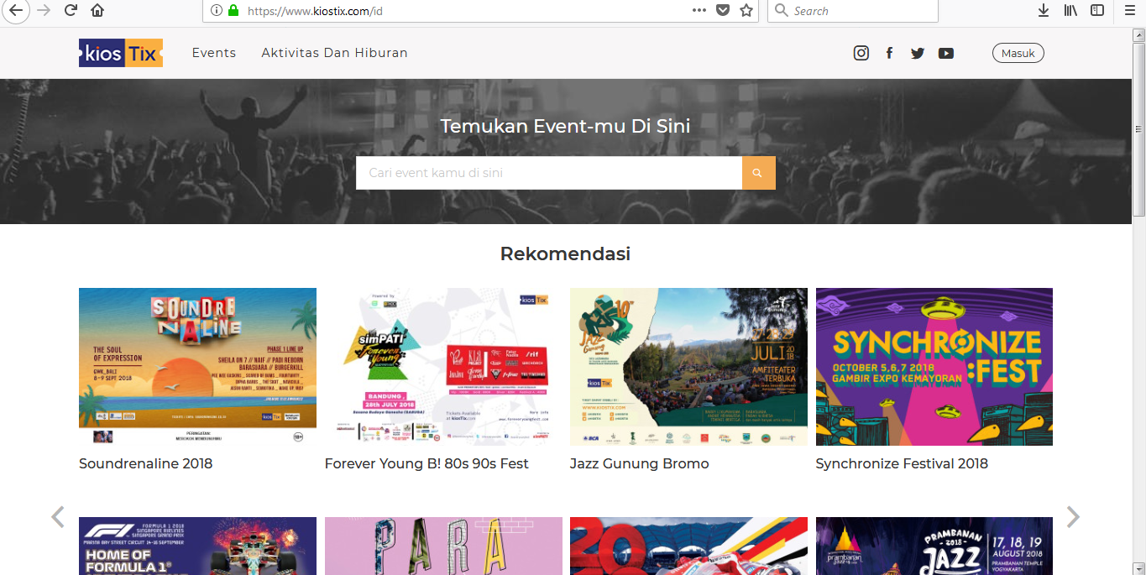This screenshot has height=575, width=1146.
Task: Open the kiosTix Instagram page icon
Action: (x=861, y=53)
